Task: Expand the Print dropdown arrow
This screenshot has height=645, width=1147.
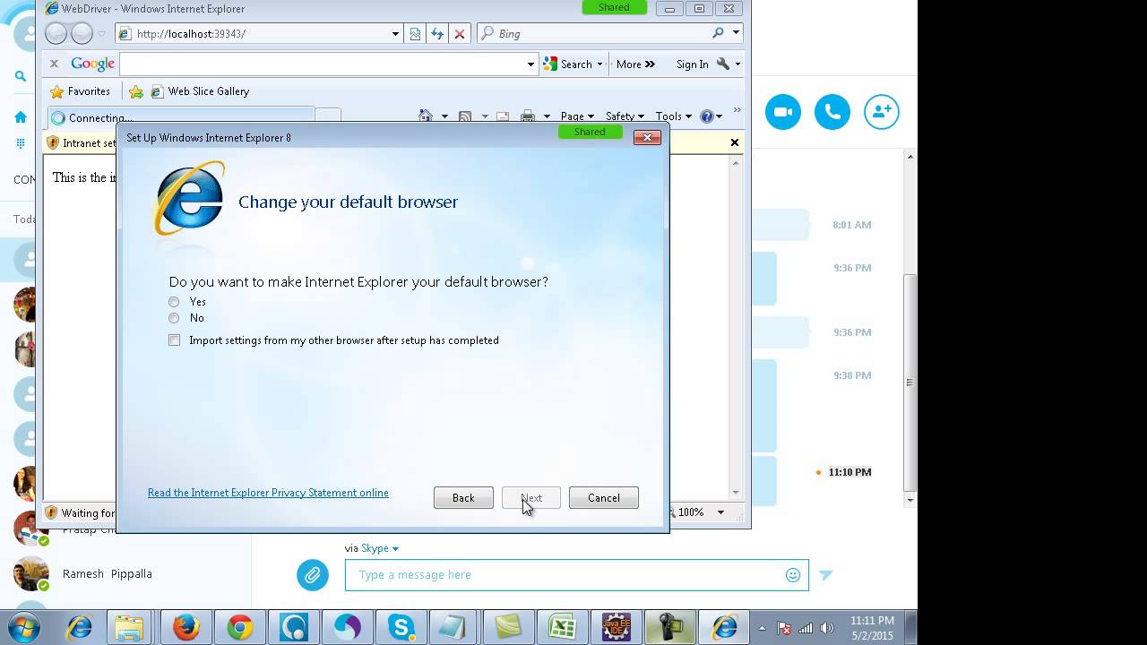Action: (x=546, y=116)
